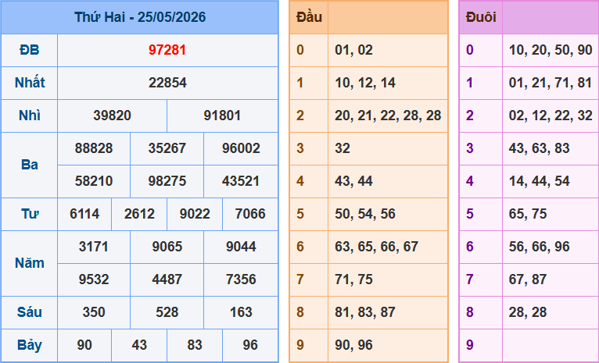Click the red special prize number 97281
The image size is (599, 363).
point(167,50)
